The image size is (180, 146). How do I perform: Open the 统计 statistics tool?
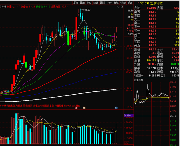point(96,3)
